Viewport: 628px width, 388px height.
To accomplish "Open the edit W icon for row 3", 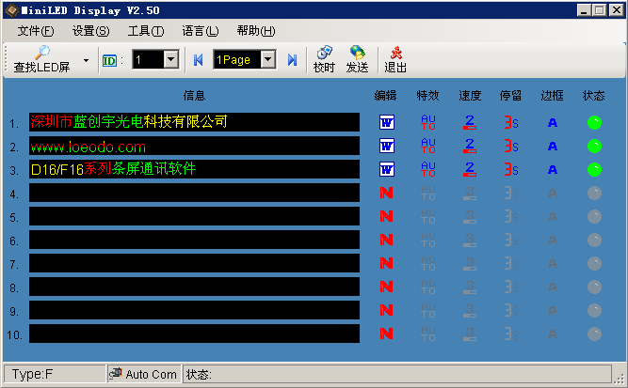I will pyautogui.click(x=386, y=169).
